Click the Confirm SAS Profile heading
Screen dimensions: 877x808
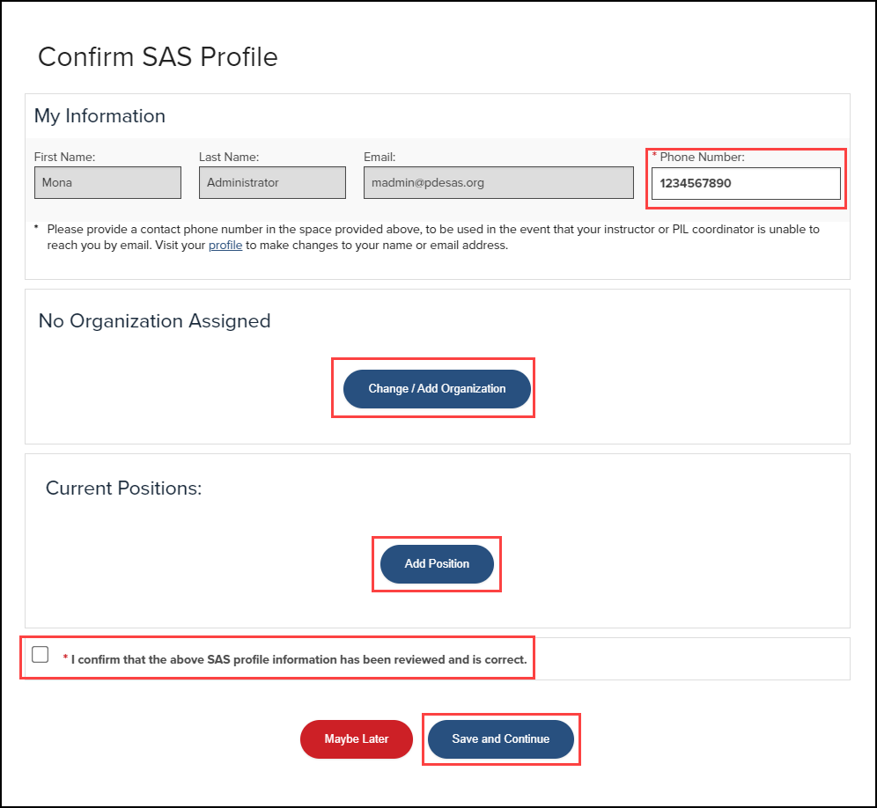(157, 56)
